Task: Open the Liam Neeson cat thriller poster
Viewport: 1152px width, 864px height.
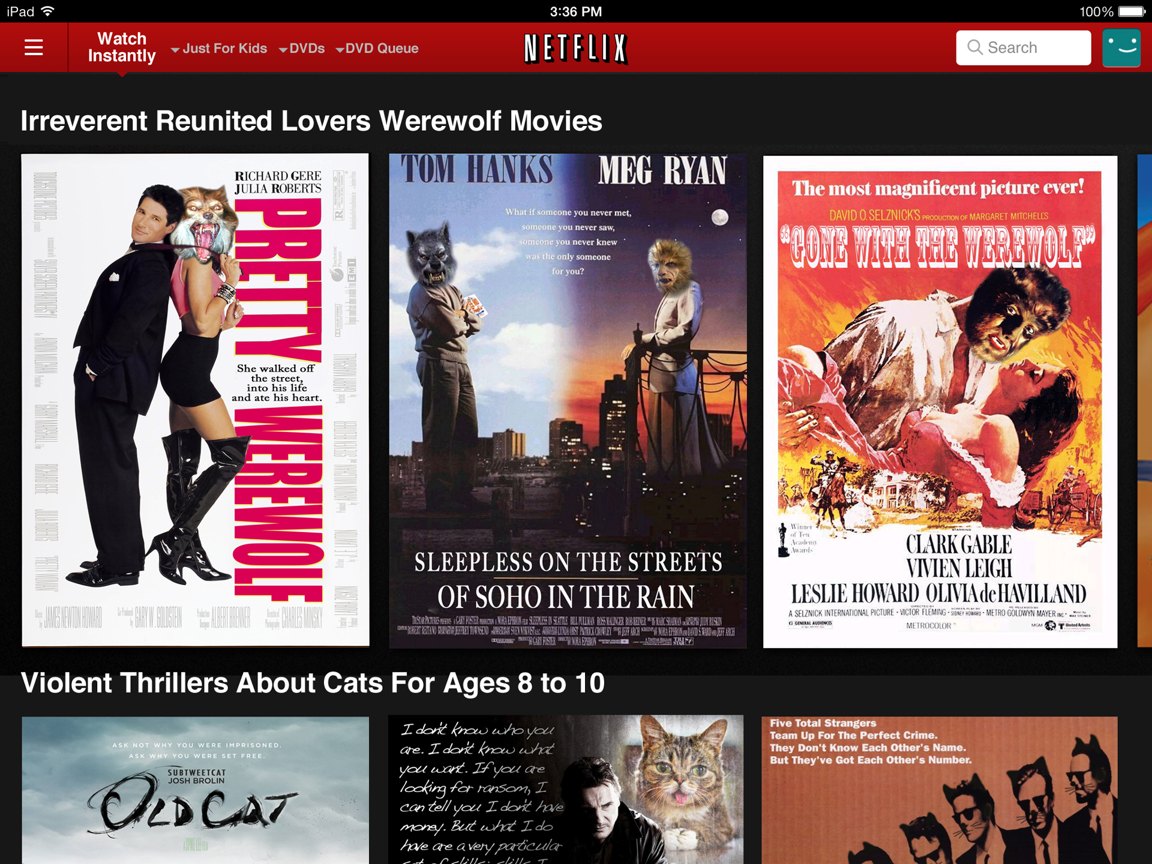Action: tap(566, 790)
